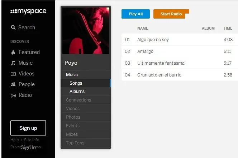
Task: Click the 4:08 track duration
Action: 228,39
